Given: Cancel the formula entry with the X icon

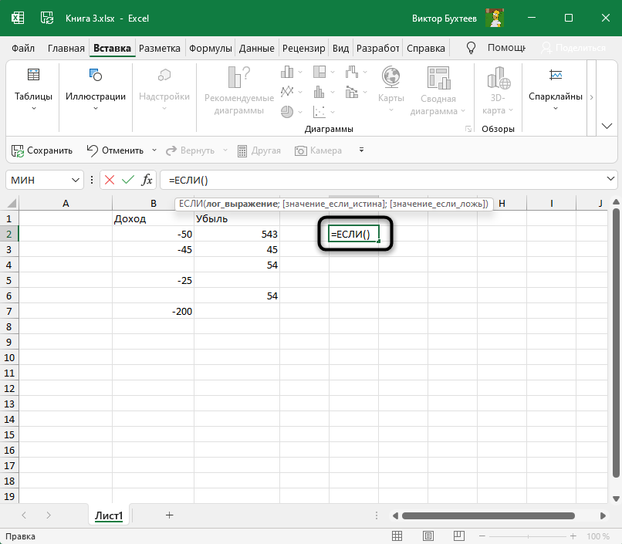Looking at the screenshot, I should coord(110,180).
